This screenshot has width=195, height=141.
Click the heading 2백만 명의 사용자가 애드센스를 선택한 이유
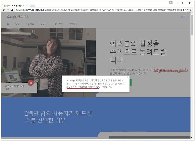coord(58,117)
